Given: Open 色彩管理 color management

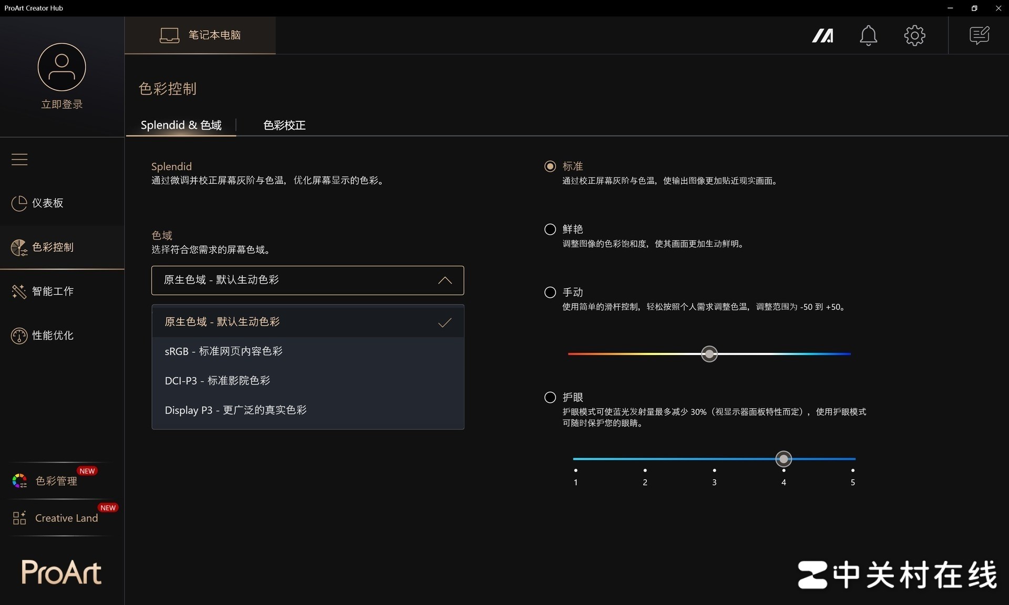Looking at the screenshot, I should coord(56,481).
